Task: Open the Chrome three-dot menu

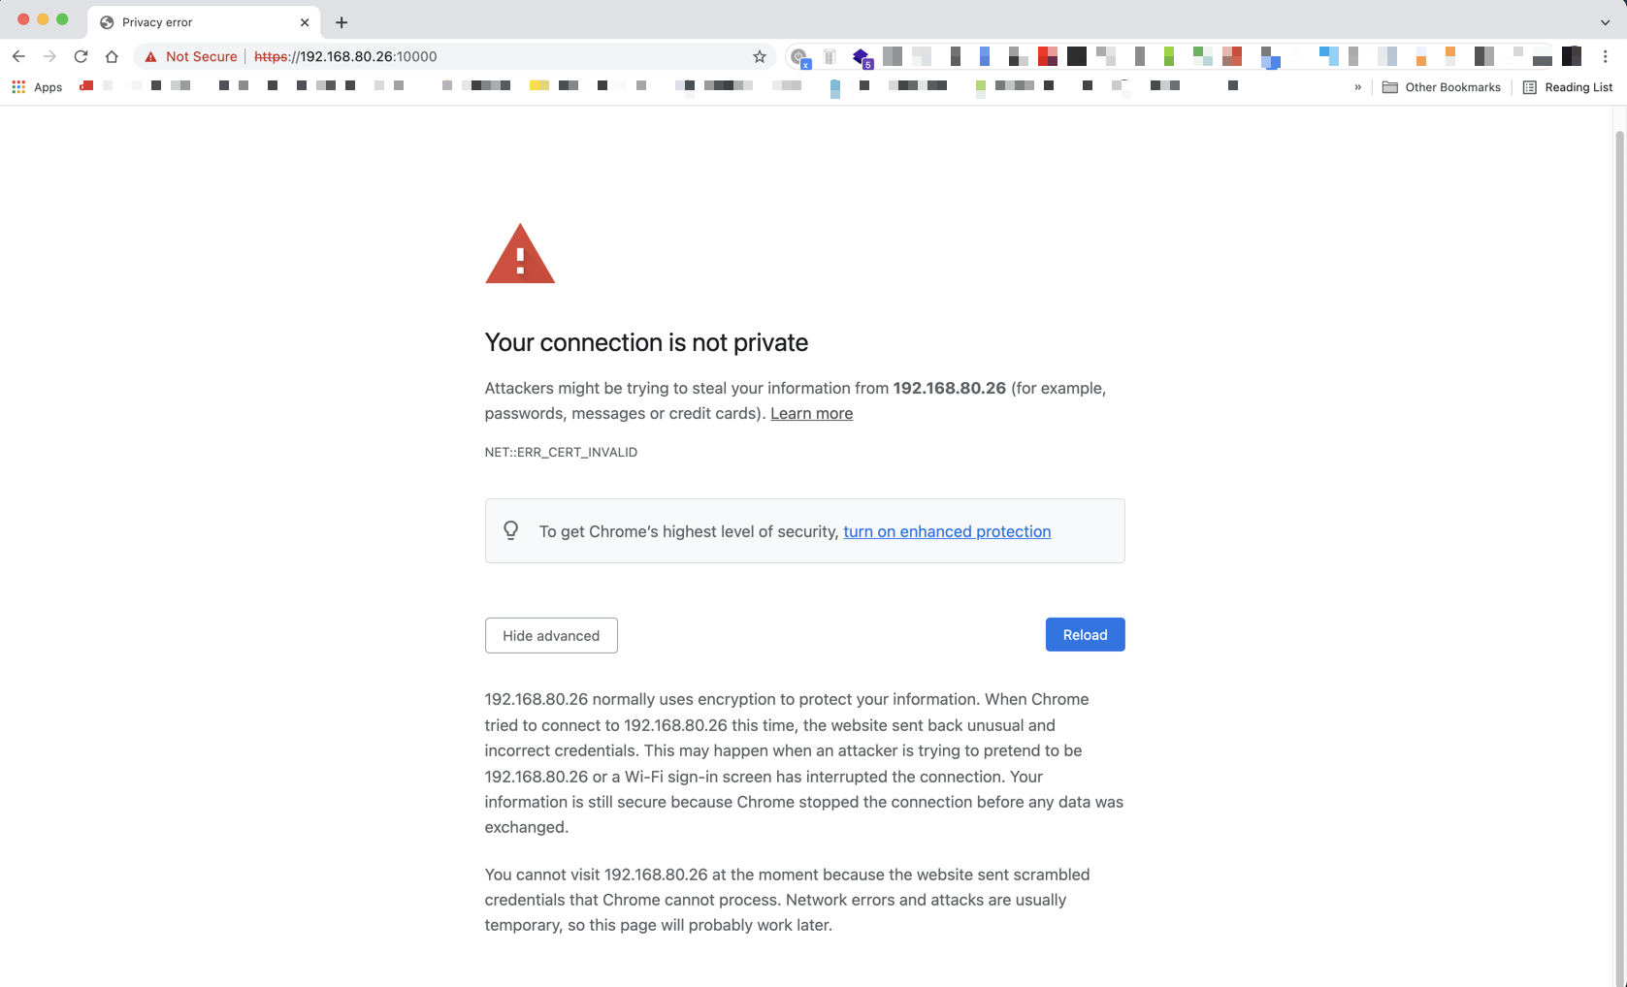Action: [1606, 56]
